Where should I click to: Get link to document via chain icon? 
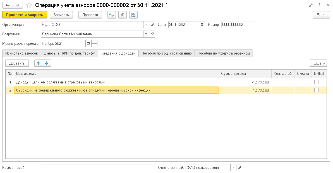311,5
